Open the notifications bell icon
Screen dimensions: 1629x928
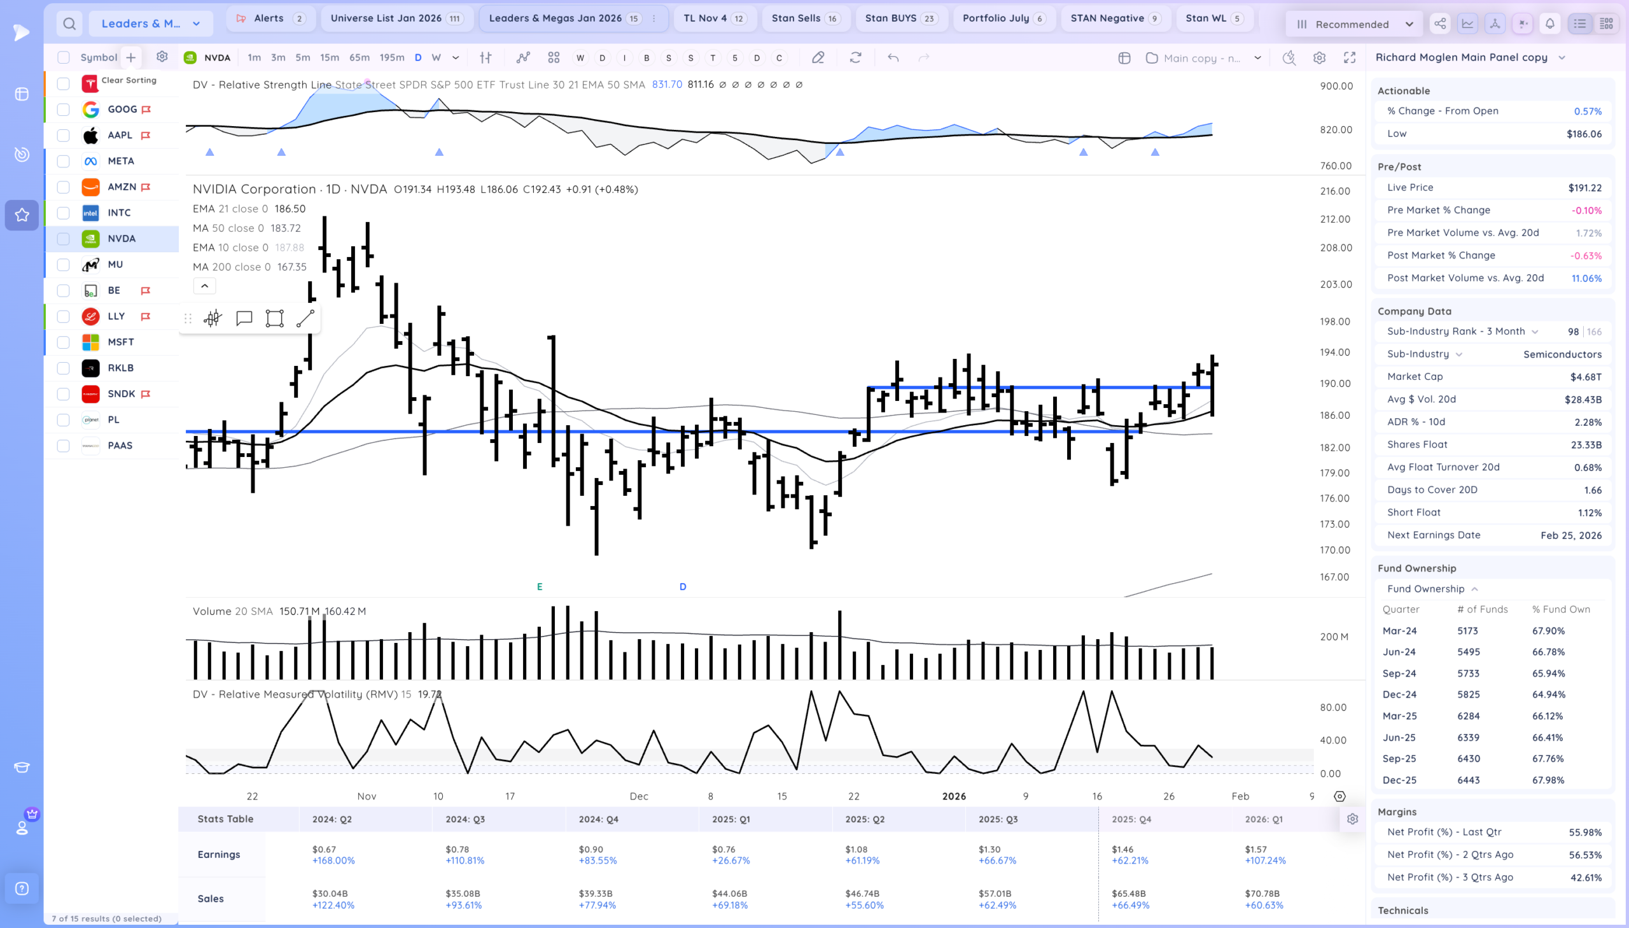pos(1550,24)
